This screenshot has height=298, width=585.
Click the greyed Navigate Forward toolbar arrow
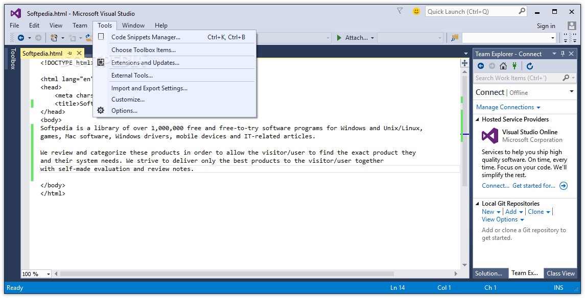click(x=38, y=38)
